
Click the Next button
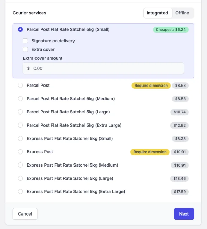184,214
